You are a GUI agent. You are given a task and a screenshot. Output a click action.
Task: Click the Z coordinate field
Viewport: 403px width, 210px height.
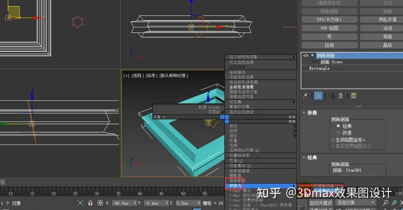tap(187, 203)
